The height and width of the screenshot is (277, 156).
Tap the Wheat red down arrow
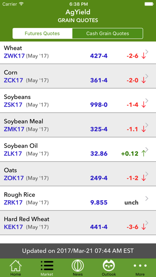(x=144, y=56)
